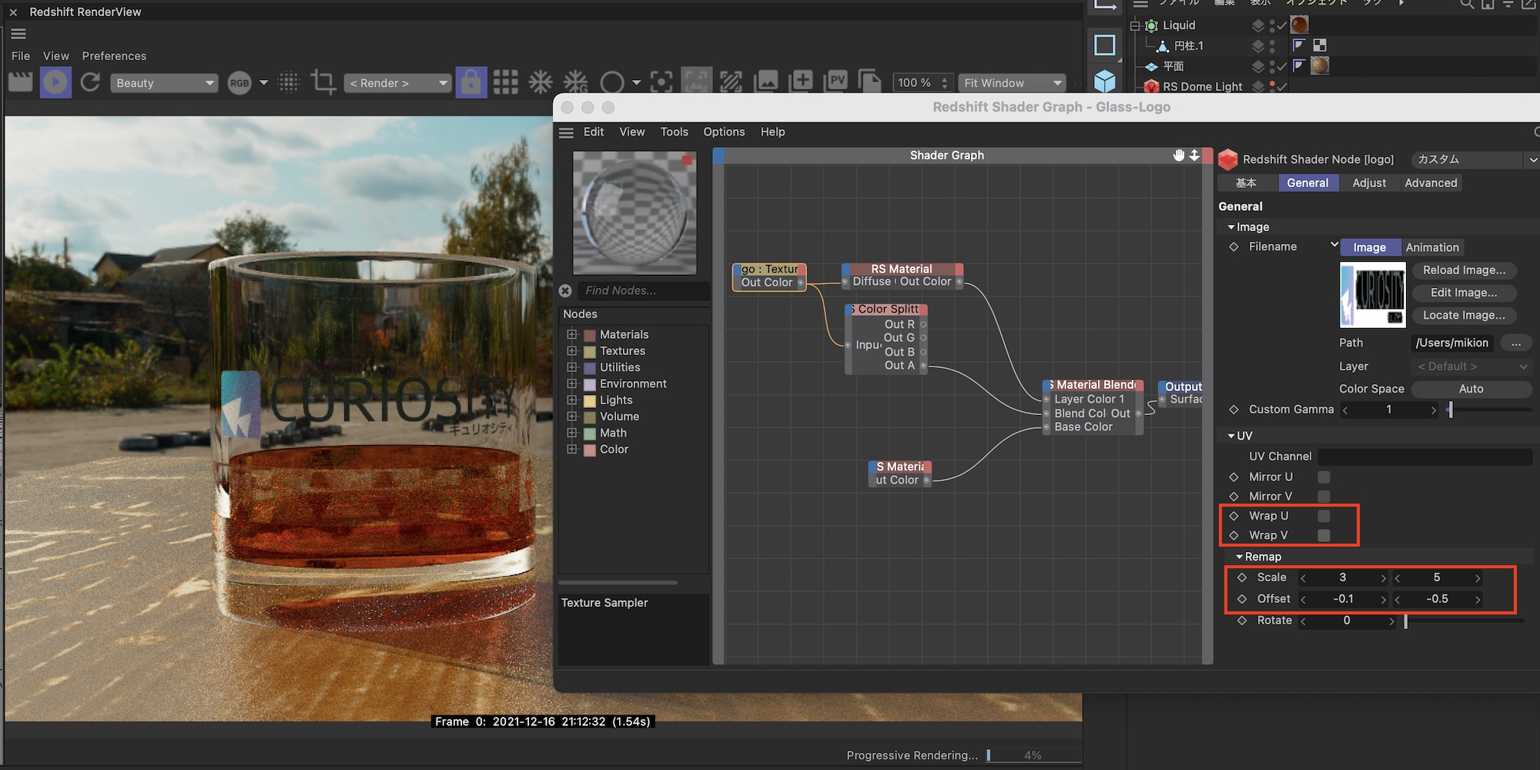Toggle the Wrap V checkbox
Viewport: 1540px width, 770px height.
click(x=1324, y=535)
